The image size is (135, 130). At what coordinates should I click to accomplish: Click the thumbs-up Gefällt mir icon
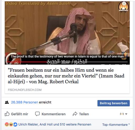tap(7, 114)
